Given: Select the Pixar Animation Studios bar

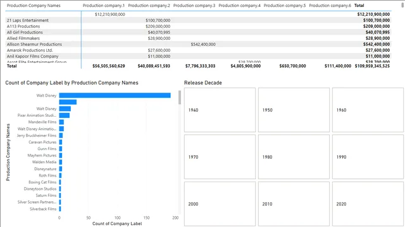Looking at the screenshot, I should (65, 115).
